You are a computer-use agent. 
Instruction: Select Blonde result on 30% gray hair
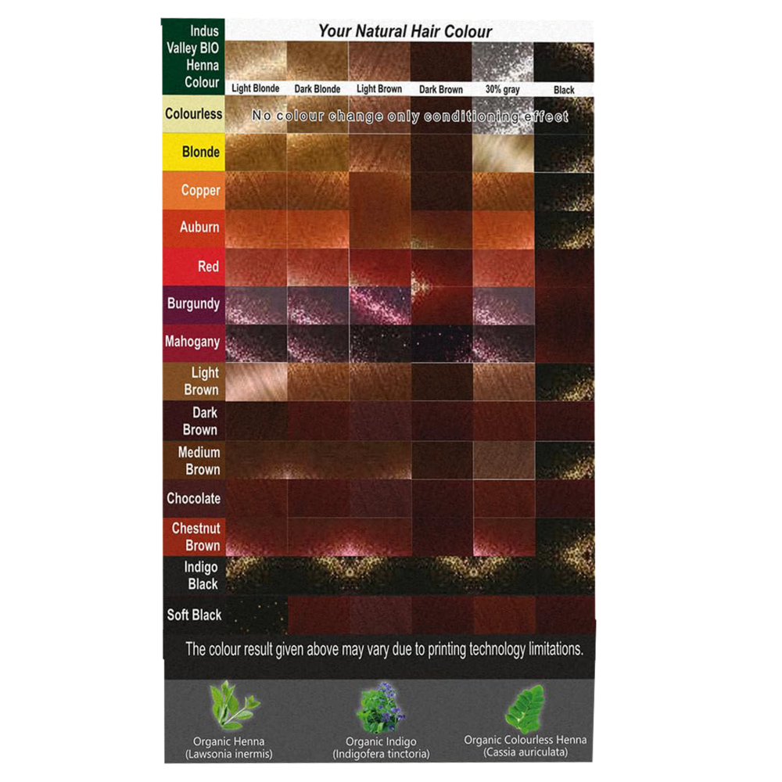[x=503, y=152]
